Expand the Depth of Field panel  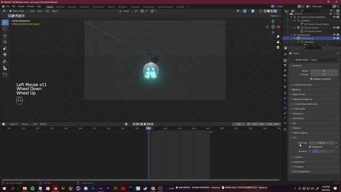tap(299, 94)
